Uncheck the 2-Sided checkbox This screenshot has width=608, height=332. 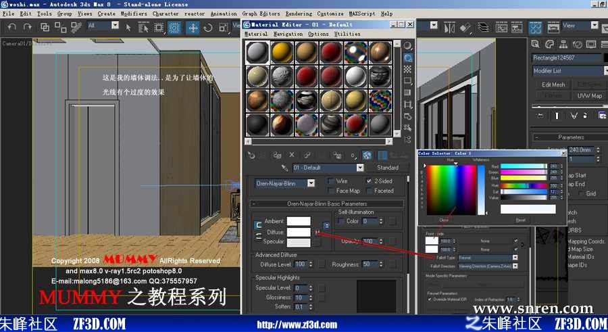click(369, 181)
